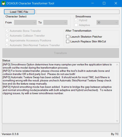This screenshot has width=122, height=137.
Task: Click the TMC file path text field
Action: click(x=77, y=12)
